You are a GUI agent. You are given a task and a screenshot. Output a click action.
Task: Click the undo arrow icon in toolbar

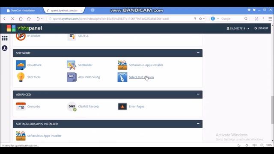tap(38, 18)
